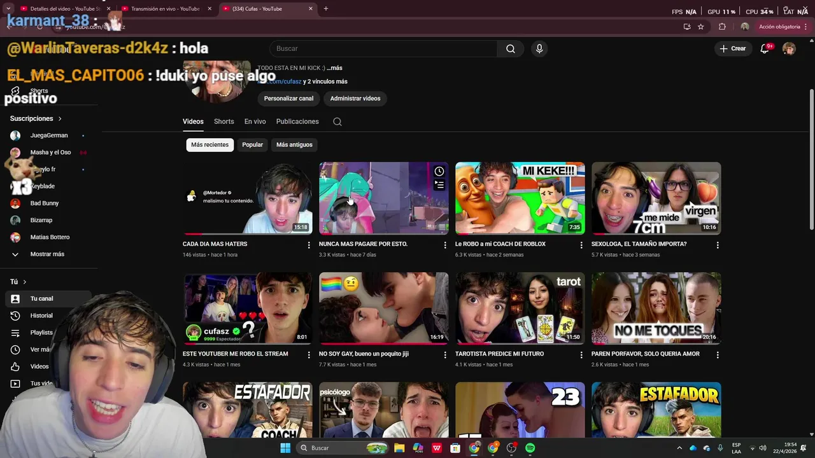Click the '...más' description expander

click(x=334, y=68)
